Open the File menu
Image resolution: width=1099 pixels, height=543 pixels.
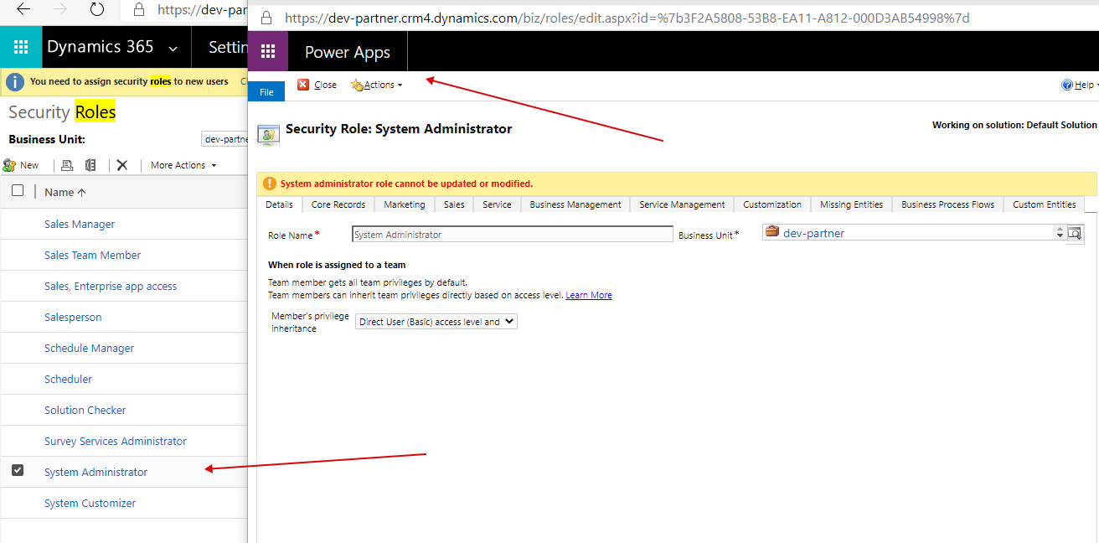click(266, 92)
